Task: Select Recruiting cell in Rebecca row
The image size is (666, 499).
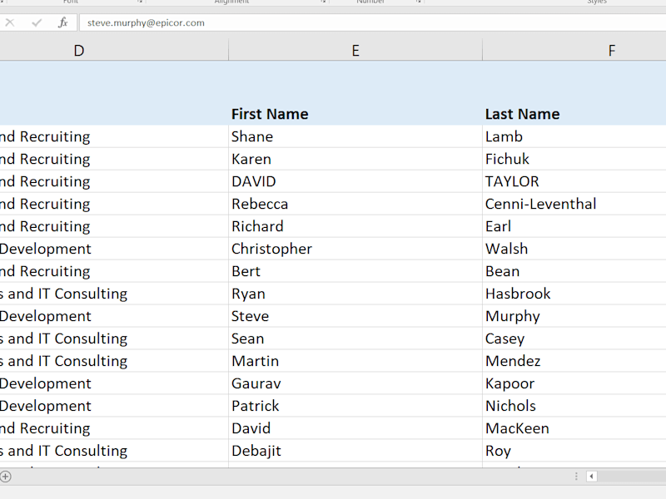Action: click(x=114, y=204)
